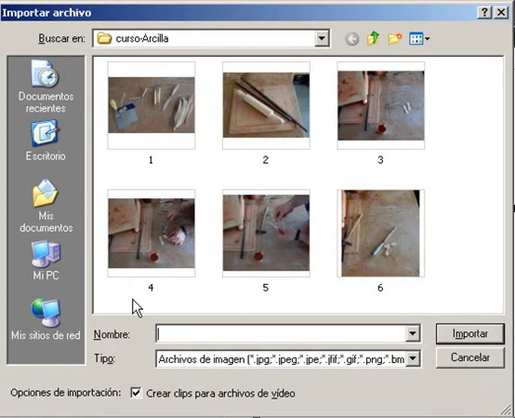Select Mi PC in places bar

[46, 261]
